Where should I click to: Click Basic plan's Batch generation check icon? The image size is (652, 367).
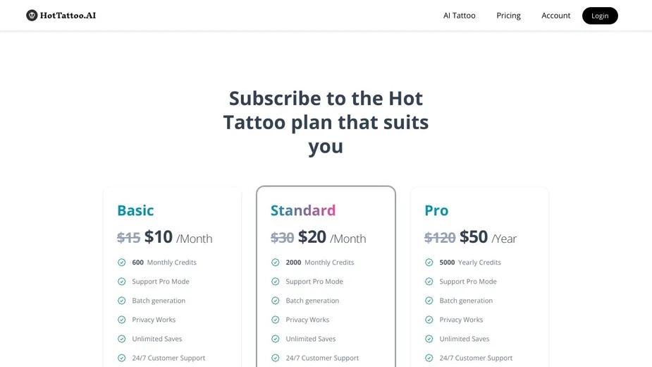click(x=121, y=301)
